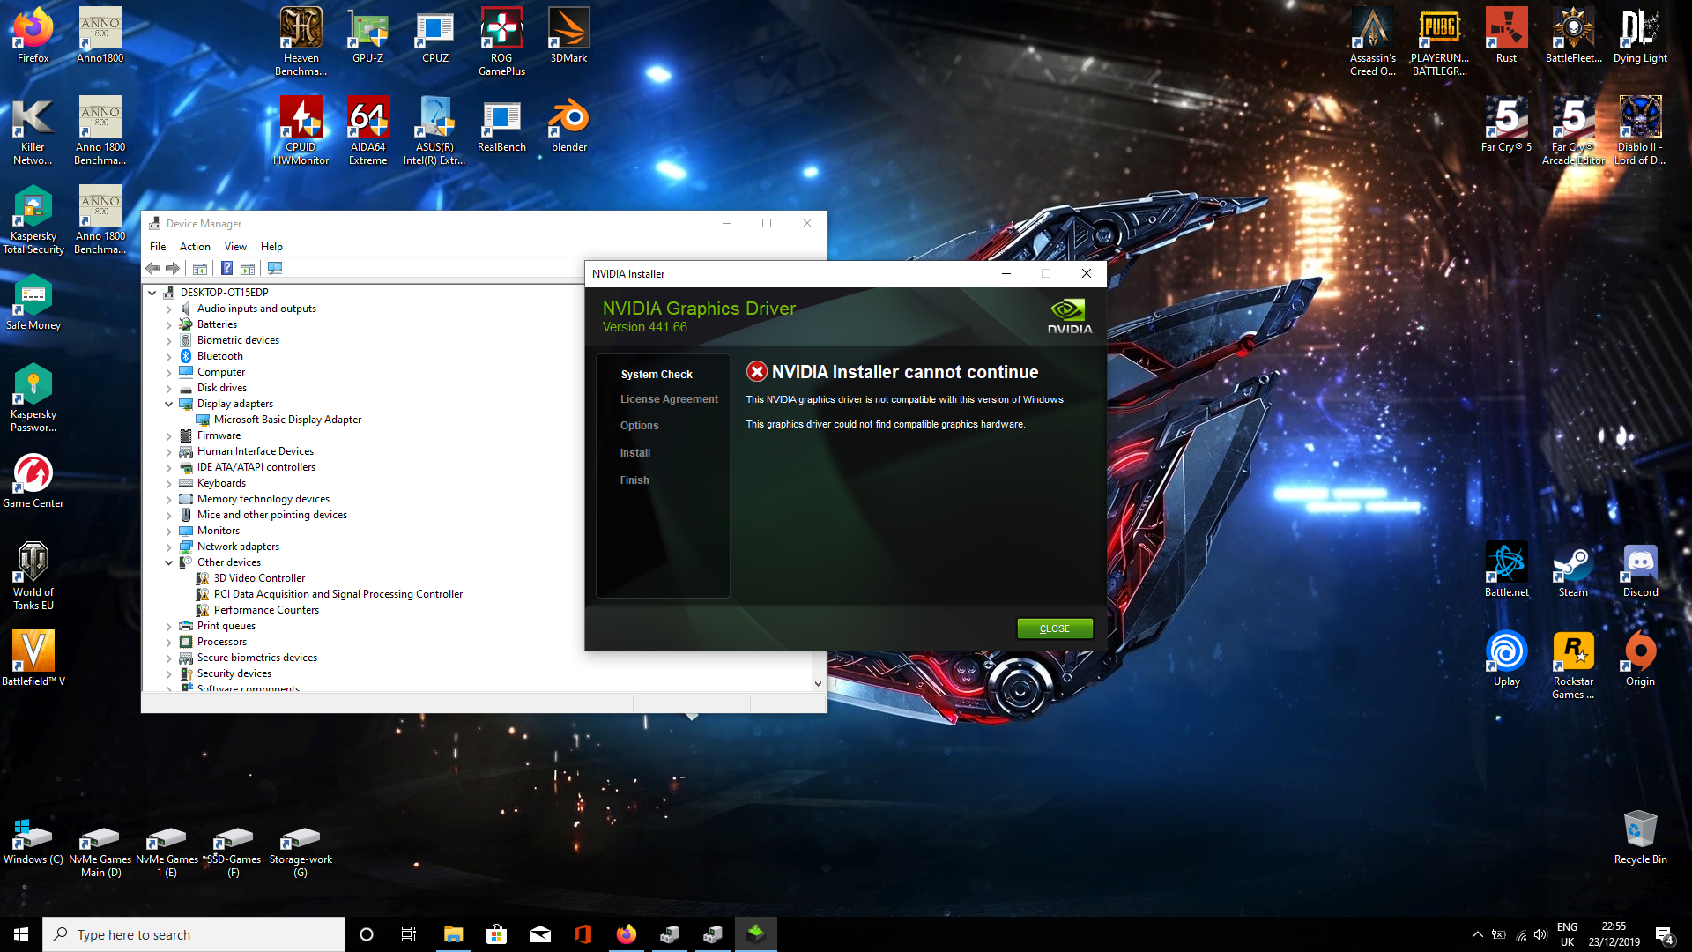This screenshot has width=1692, height=952.
Task: Expand the Keyboards category
Action: coord(168,483)
